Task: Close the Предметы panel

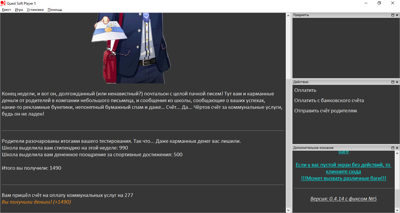Action: (397, 15)
